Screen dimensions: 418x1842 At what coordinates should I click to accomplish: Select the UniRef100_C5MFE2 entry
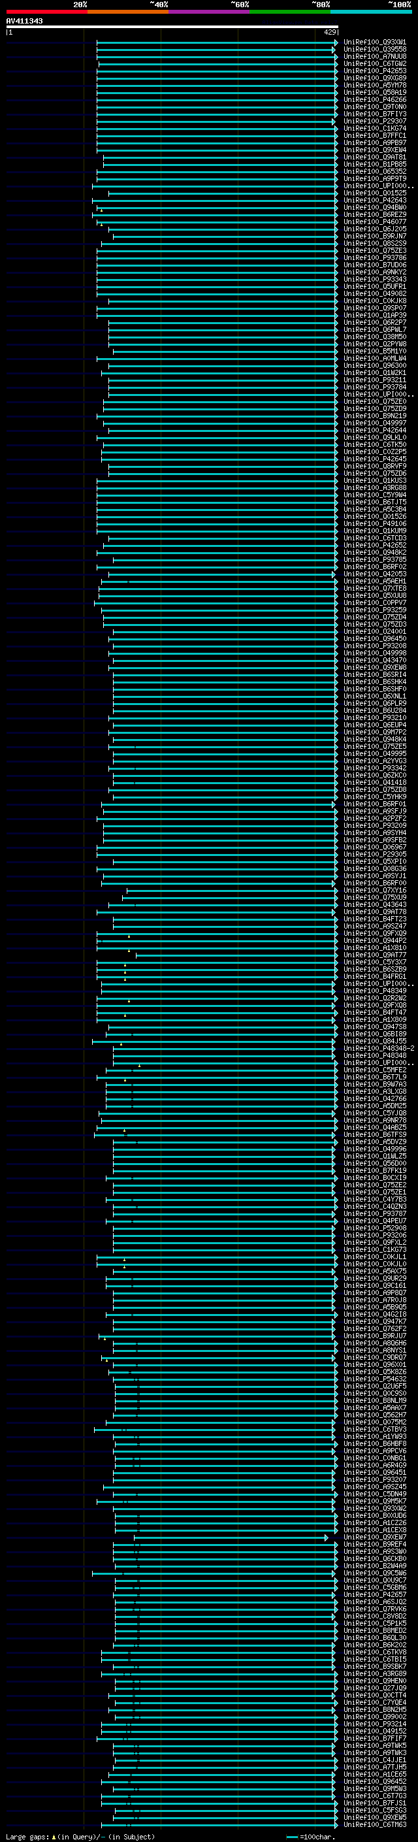[375, 1070]
